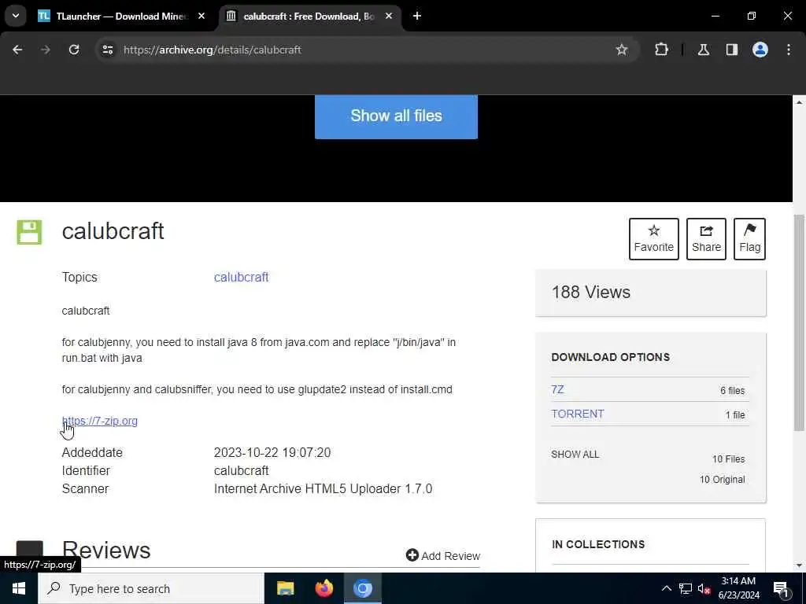Reload the archive.org page
Screen dimensions: 806x604
click(74, 50)
